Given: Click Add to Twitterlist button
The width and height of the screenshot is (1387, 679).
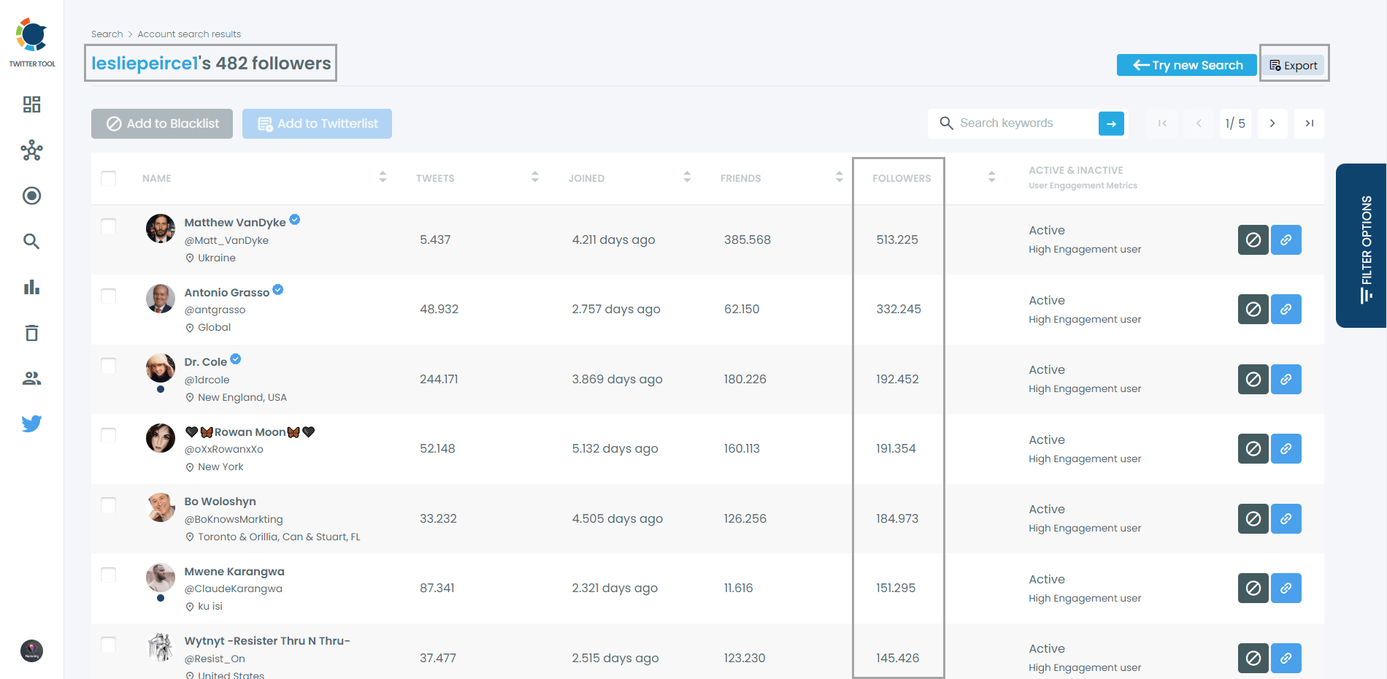Looking at the screenshot, I should pos(317,123).
